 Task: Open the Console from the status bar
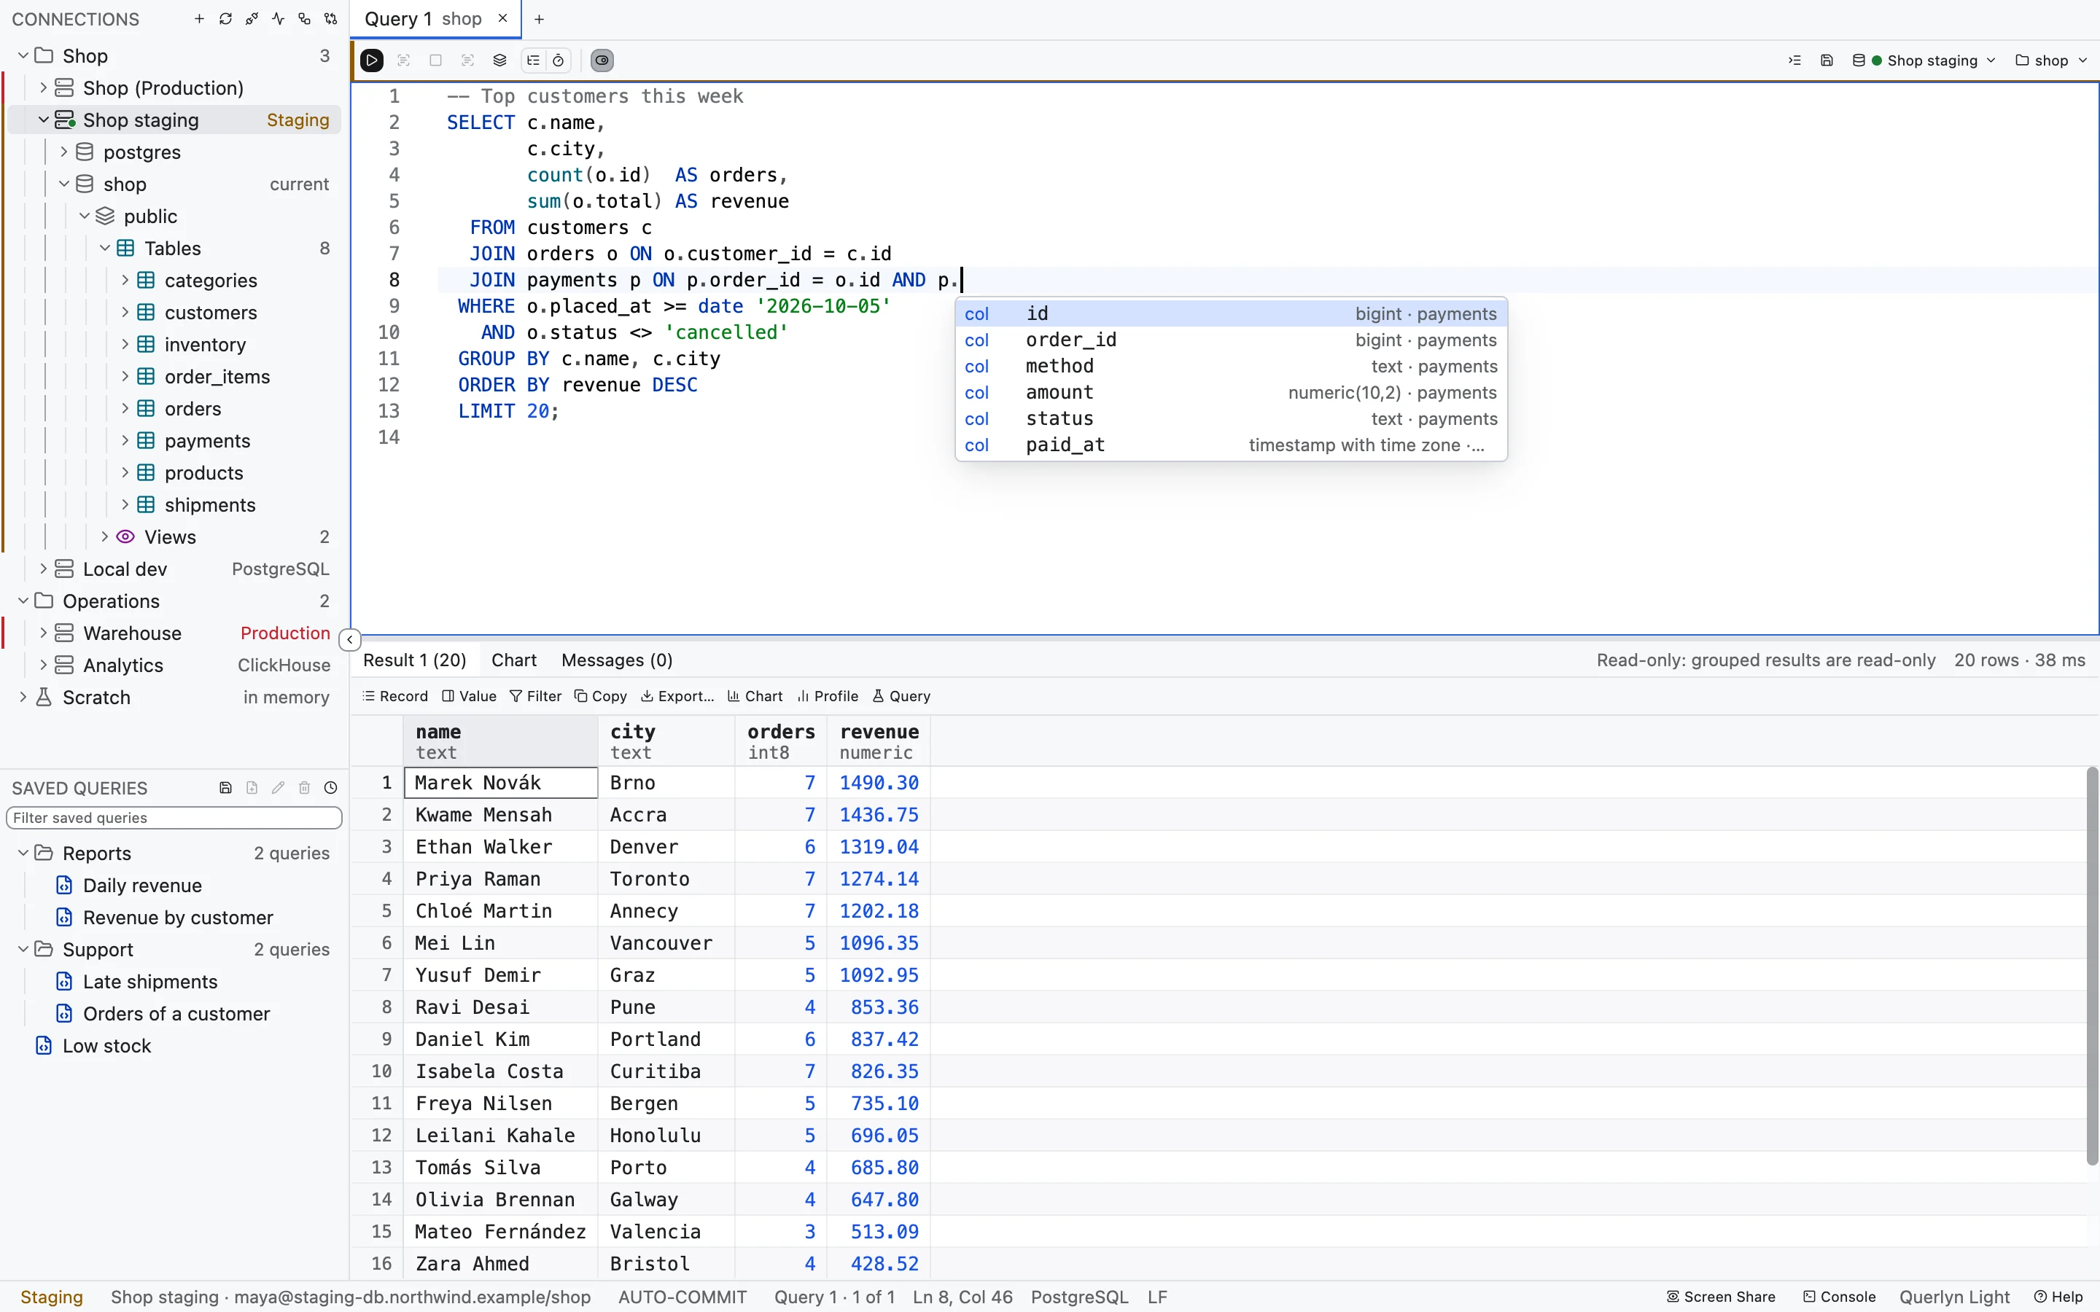1840,1297
